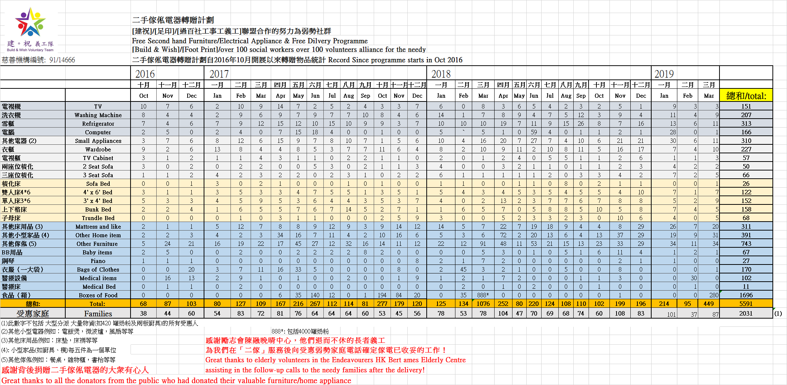Click footnote (2) about small appliances
787x385 pixels.
pos(67,331)
